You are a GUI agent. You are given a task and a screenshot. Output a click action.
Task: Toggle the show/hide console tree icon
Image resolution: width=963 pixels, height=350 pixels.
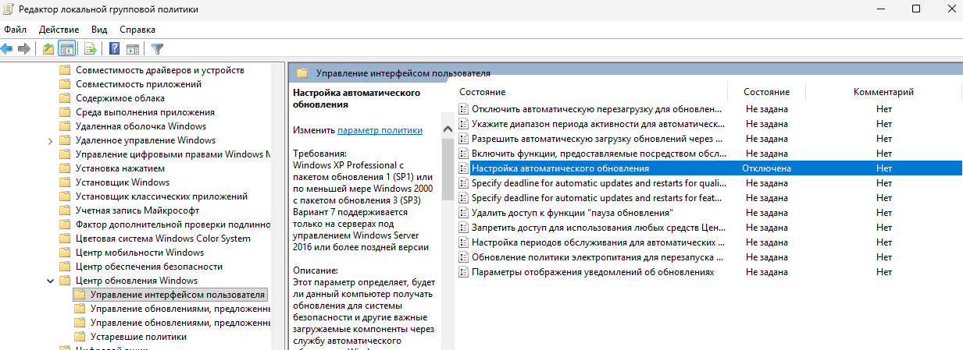coord(67,49)
